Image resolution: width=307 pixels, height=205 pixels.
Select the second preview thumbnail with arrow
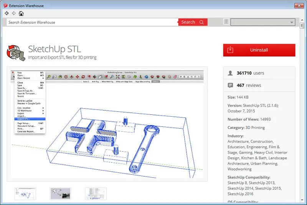60,193
